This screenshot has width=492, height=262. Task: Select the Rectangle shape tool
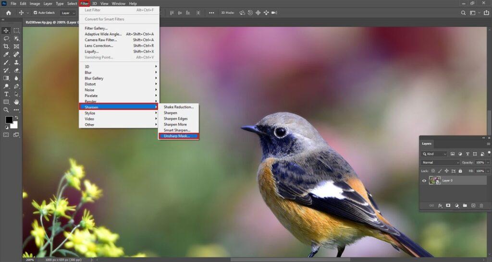point(6,102)
